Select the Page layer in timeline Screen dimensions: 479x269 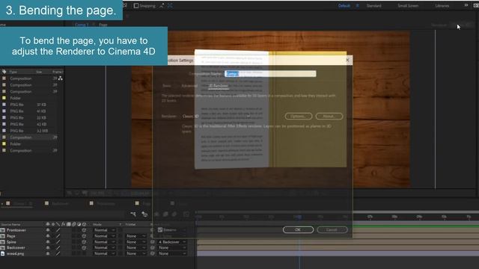coord(10,236)
